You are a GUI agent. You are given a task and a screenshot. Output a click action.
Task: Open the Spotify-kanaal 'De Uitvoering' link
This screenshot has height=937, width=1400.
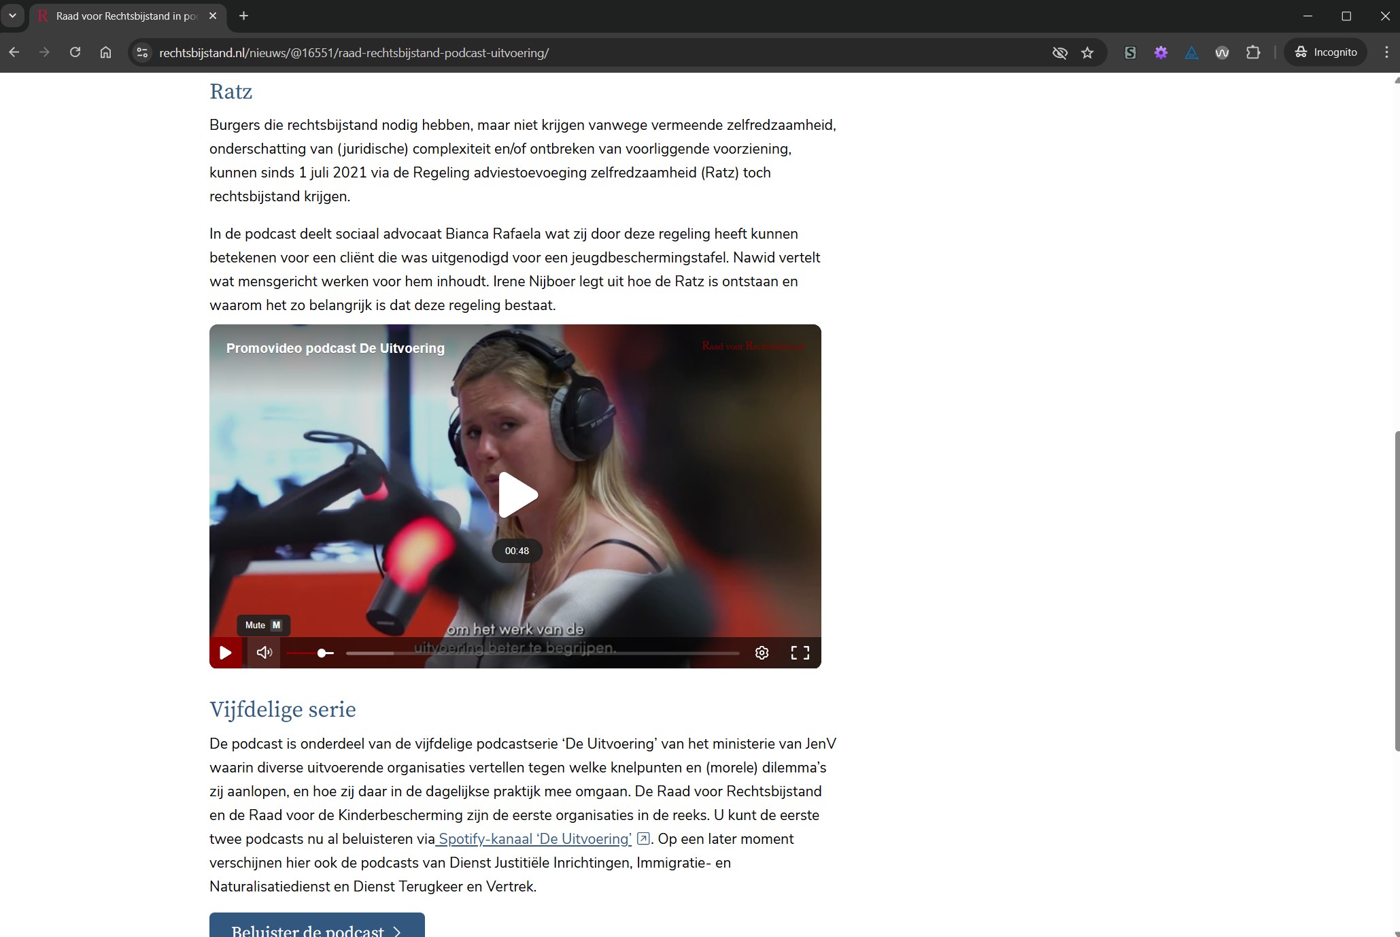534,839
